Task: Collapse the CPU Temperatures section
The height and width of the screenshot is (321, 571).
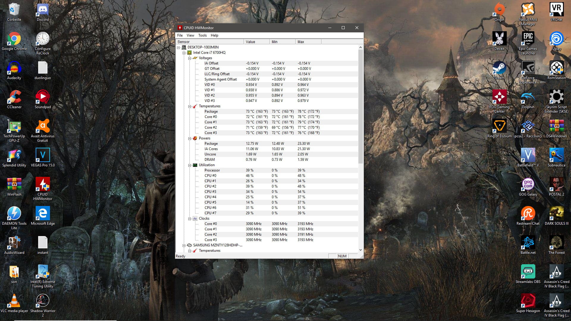Action: [x=190, y=106]
